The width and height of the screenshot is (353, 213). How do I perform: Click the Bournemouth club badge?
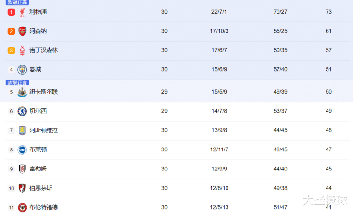(x=22, y=188)
